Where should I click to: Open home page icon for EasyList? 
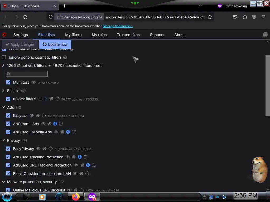pos(38,115)
